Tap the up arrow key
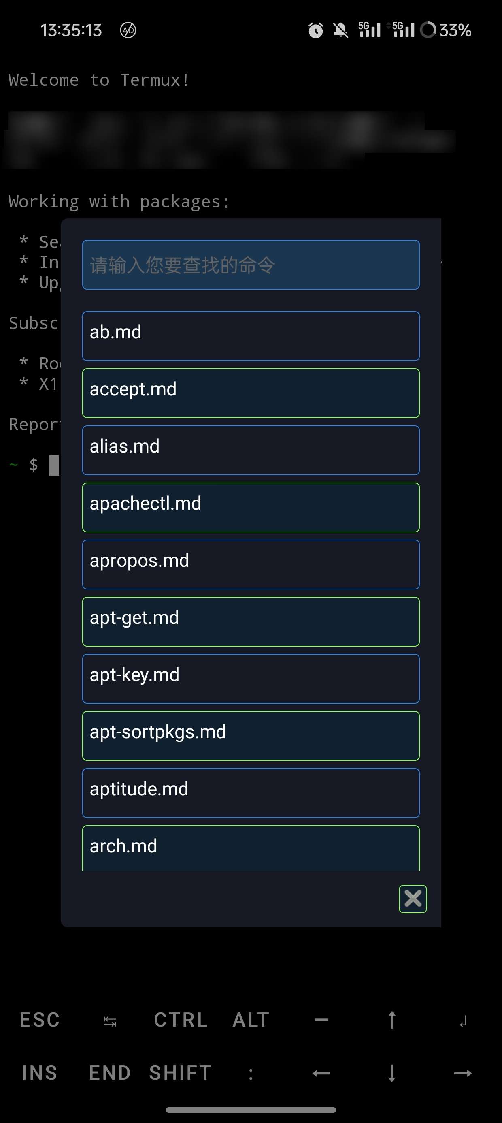Screen dimensions: 502x1123 click(392, 1020)
